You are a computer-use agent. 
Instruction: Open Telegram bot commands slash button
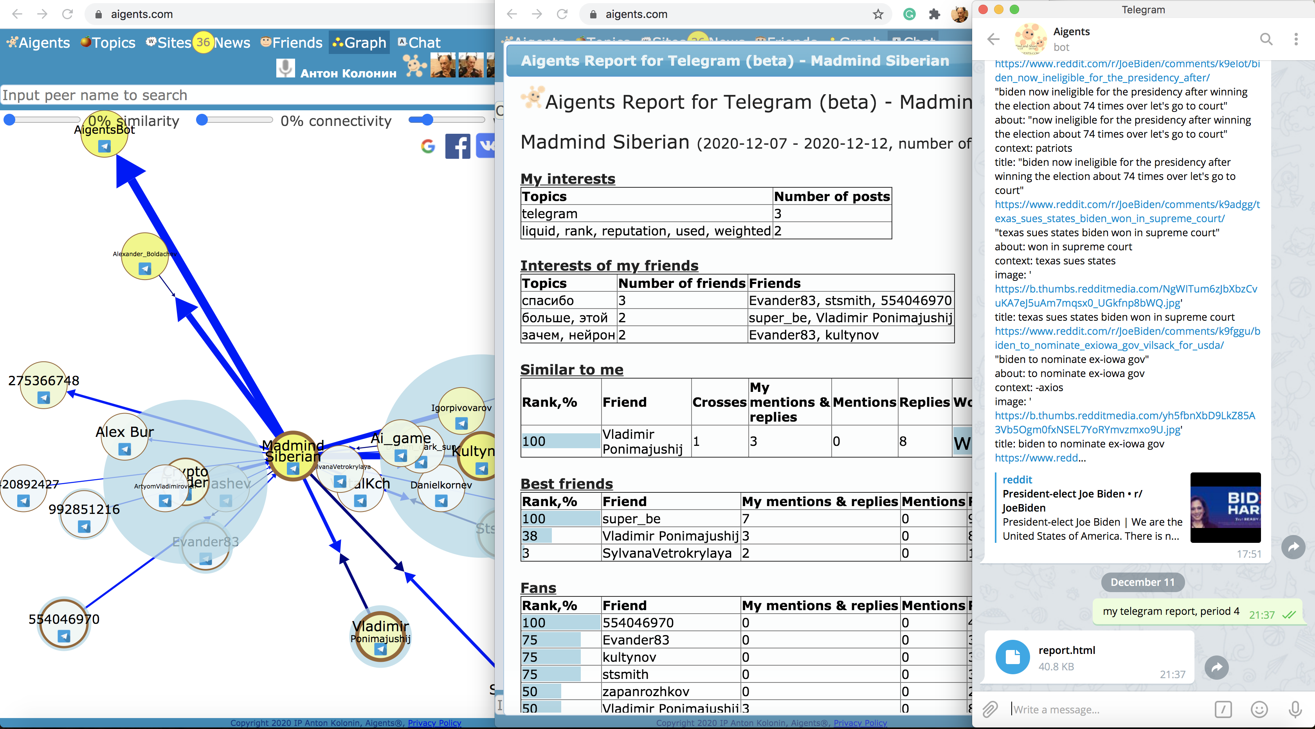(x=1223, y=709)
